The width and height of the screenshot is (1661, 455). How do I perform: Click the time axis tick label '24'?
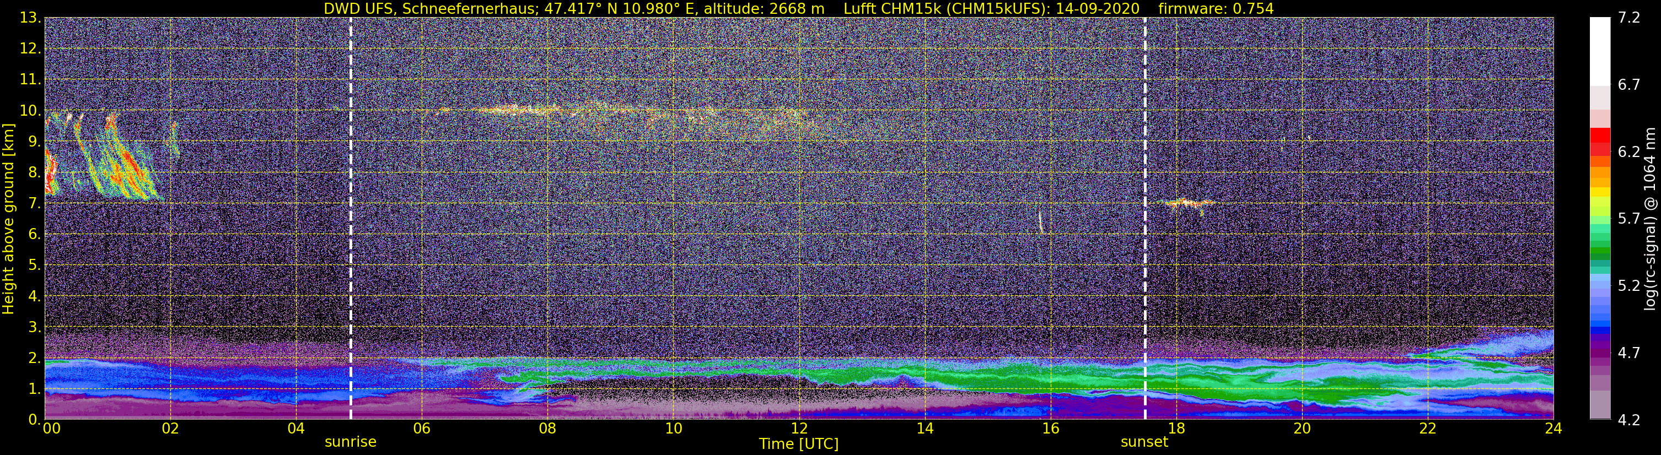tap(1554, 429)
